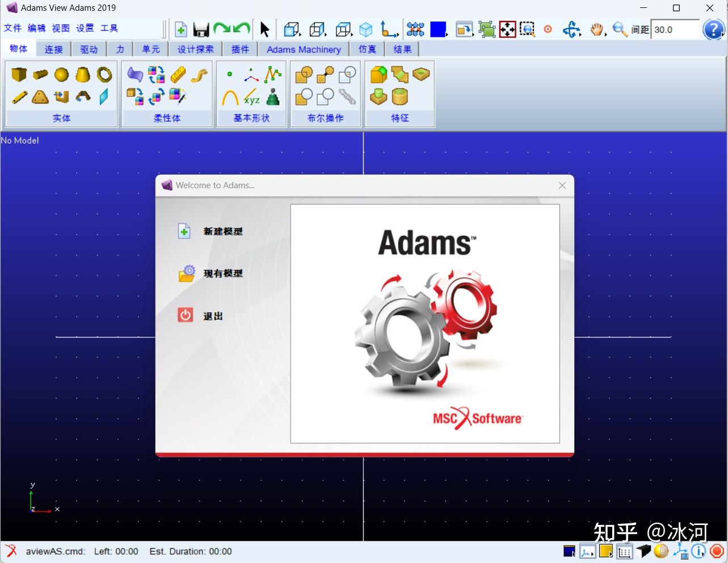Select the flexible body surface icon
The image size is (728, 563).
pyautogui.click(x=135, y=74)
